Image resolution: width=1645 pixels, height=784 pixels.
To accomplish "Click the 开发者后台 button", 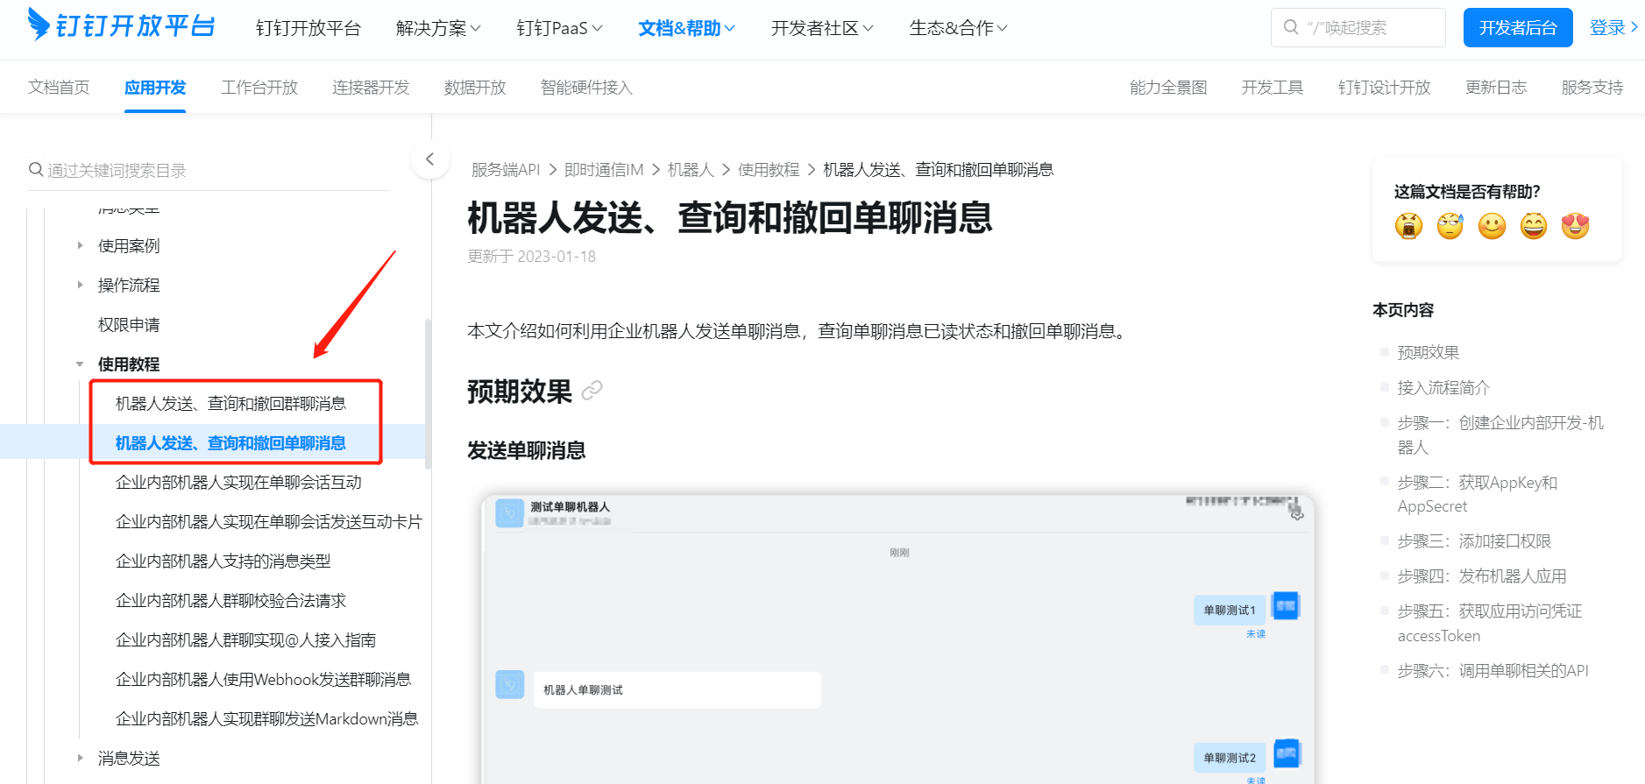I will (1518, 27).
